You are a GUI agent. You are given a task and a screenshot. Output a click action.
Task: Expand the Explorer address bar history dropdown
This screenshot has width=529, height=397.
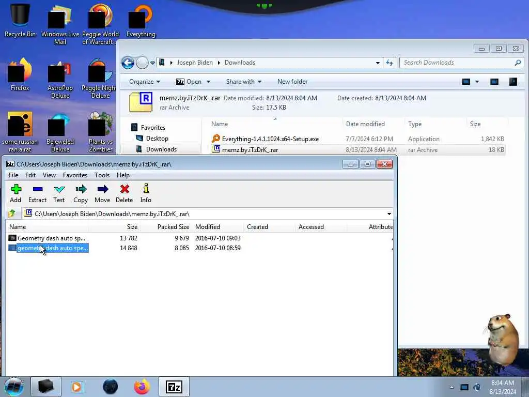[x=378, y=63]
